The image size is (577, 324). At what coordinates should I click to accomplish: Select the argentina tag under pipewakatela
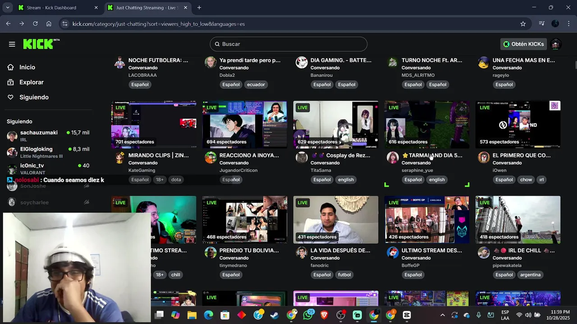coord(530,275)
